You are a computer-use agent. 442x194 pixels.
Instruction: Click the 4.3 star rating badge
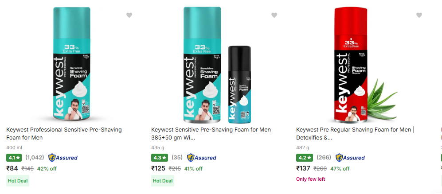click(x=159, y=158)
